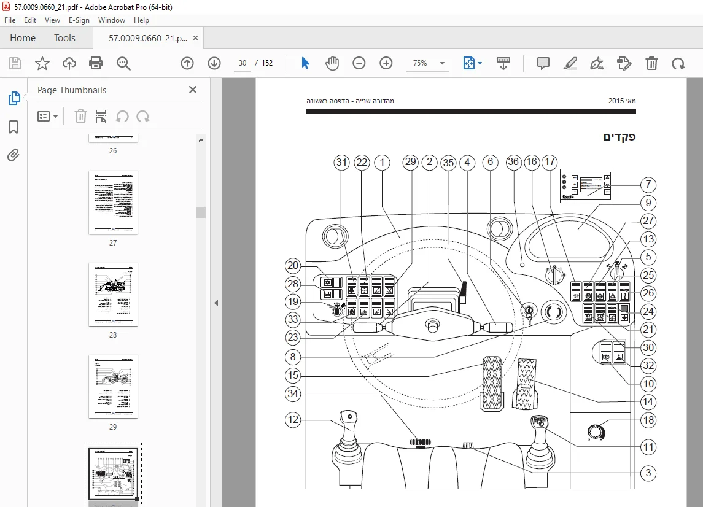The width and height of the screenshot is (703, 507).
Task: Toggle the Page Thumbnails sidebar icon
Action: 14,98
